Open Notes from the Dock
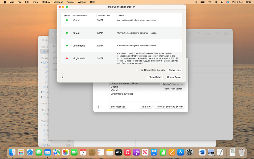254x159 pixels. click(x=110, y=152)
